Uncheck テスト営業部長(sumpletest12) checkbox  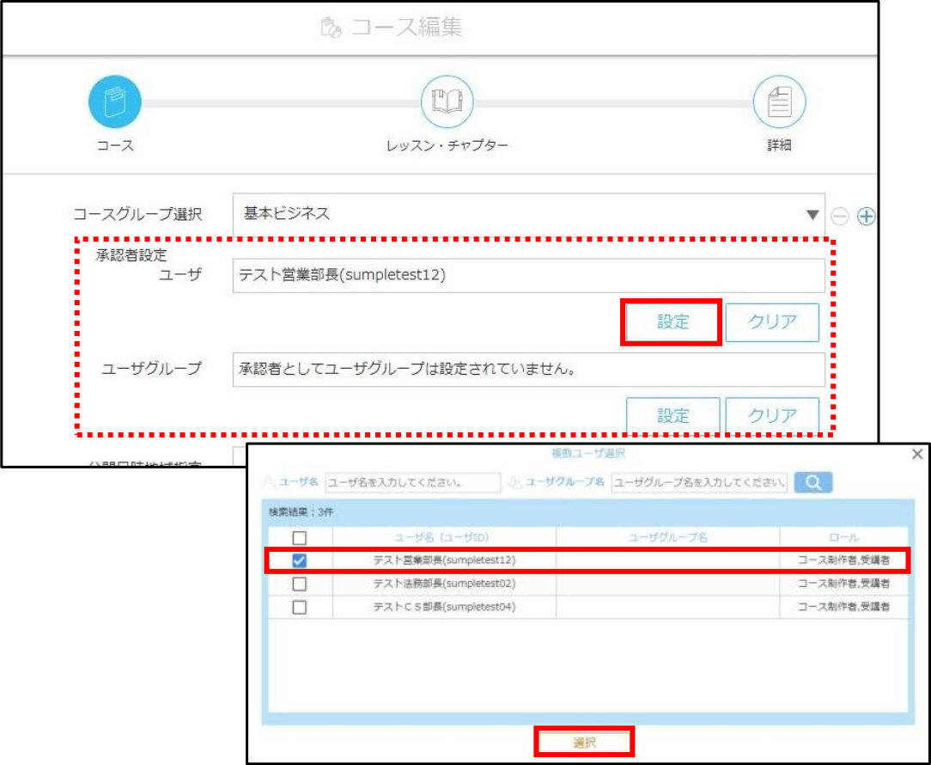[299, 560]
